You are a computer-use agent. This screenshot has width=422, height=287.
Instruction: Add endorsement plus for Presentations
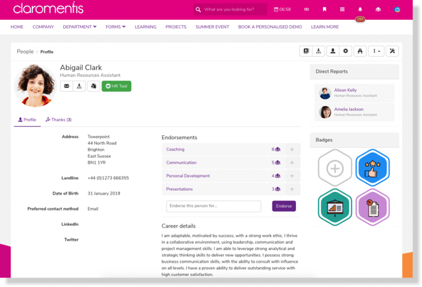[292, 189]
